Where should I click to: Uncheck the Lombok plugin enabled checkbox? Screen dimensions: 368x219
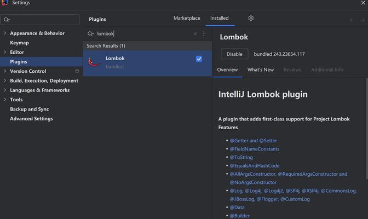click(x=199, y=59)
